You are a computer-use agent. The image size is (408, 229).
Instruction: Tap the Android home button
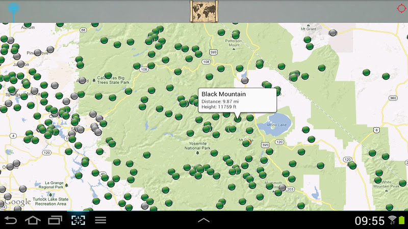(x=33, y=220)
